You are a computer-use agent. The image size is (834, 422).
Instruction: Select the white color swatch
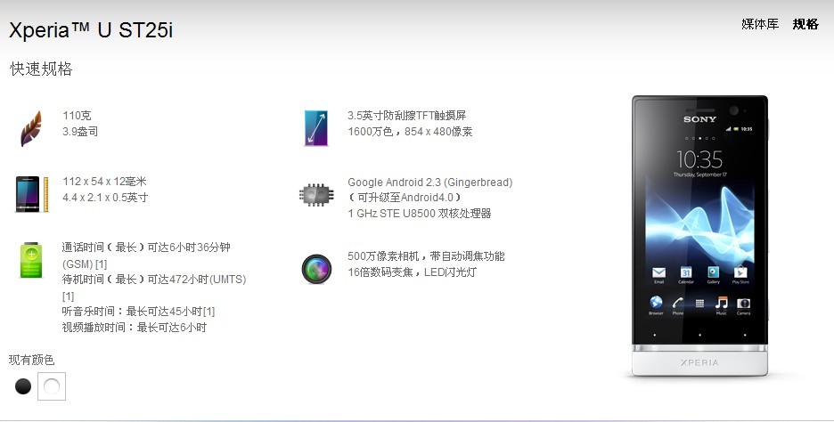click(x=52, y=386)
